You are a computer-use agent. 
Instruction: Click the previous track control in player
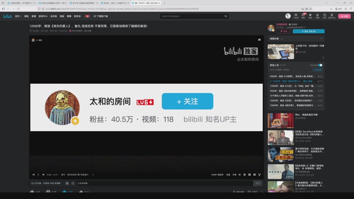(34, 175)
